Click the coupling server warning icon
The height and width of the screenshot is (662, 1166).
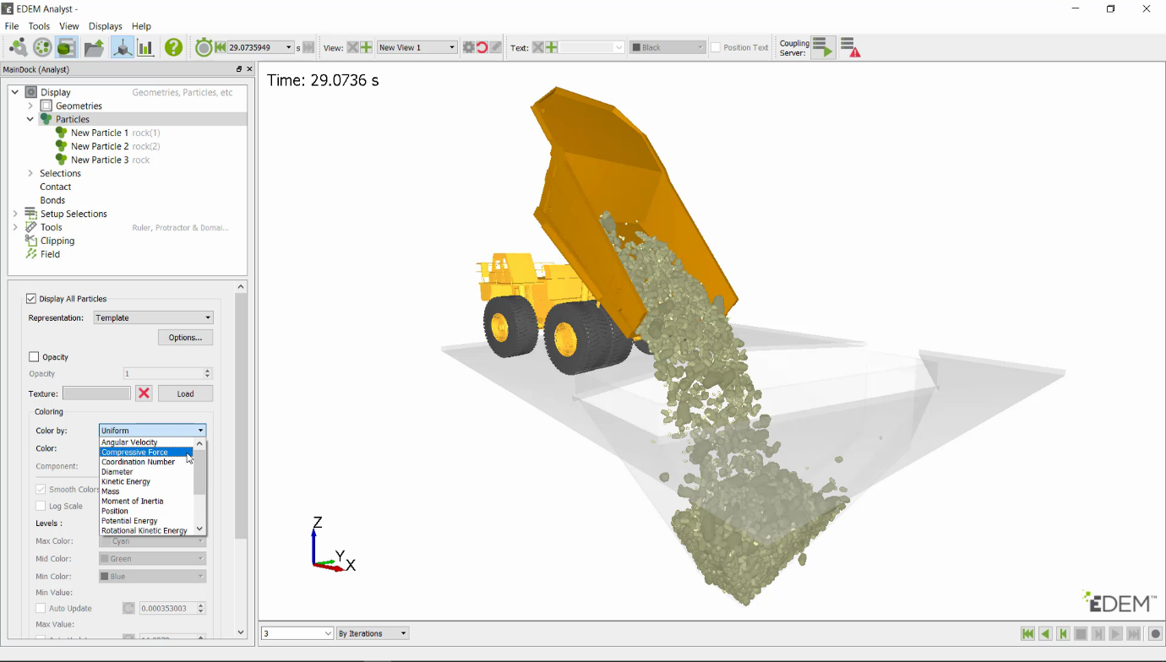pyautogui.click(x=851, y=47)
